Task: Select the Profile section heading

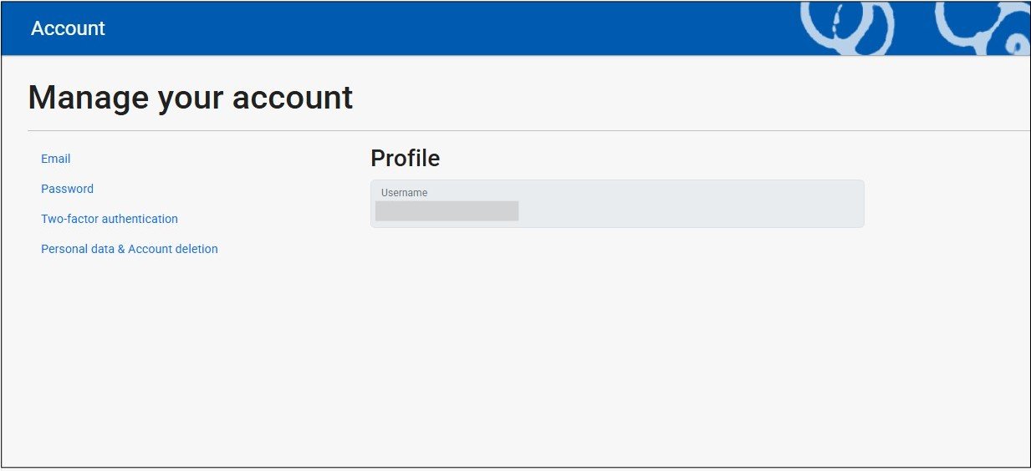Action: click(405, 158)
